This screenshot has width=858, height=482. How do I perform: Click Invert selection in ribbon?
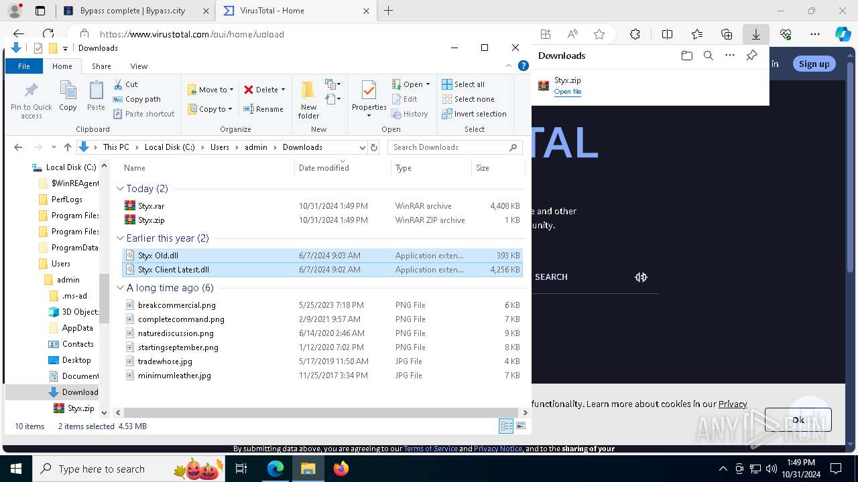[474, 114]
